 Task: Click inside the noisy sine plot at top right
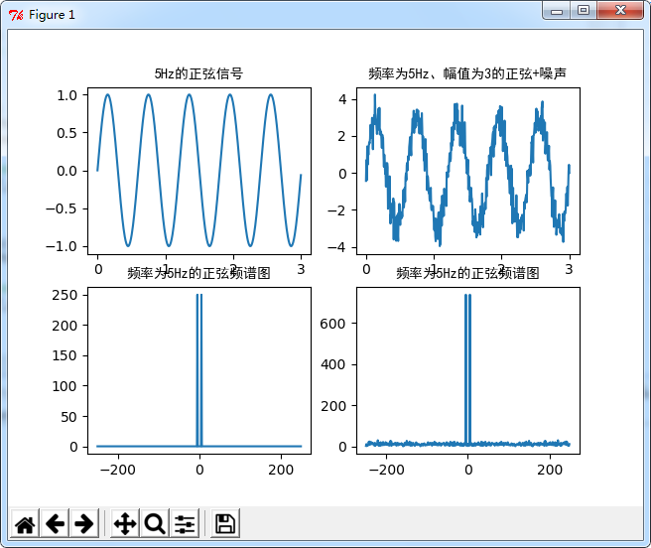coord(468,171)
